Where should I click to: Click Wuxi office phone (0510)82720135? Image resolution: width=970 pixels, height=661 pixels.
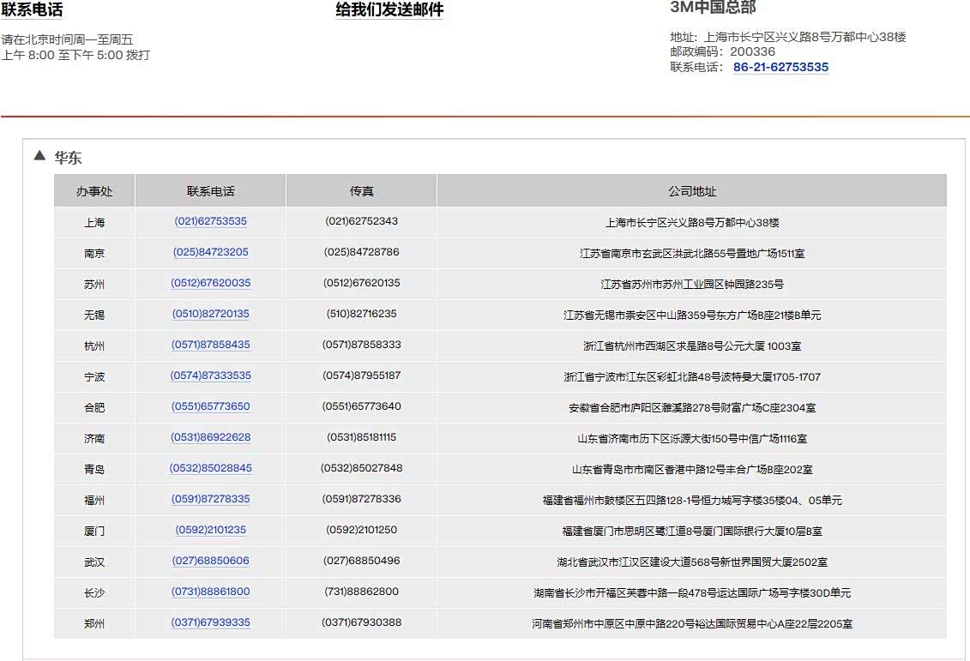(x=210, y=314)
